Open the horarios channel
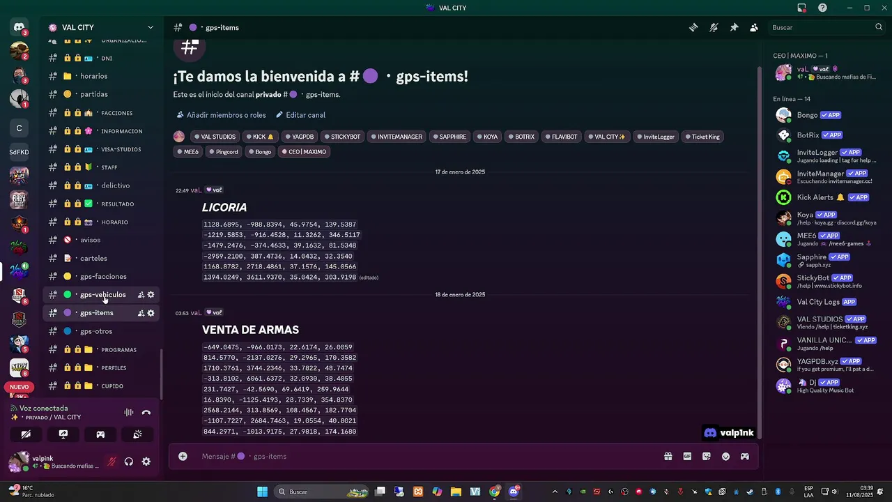Image resolution: width=892 pixels, height=502 pixels. [x=101, y=76]
